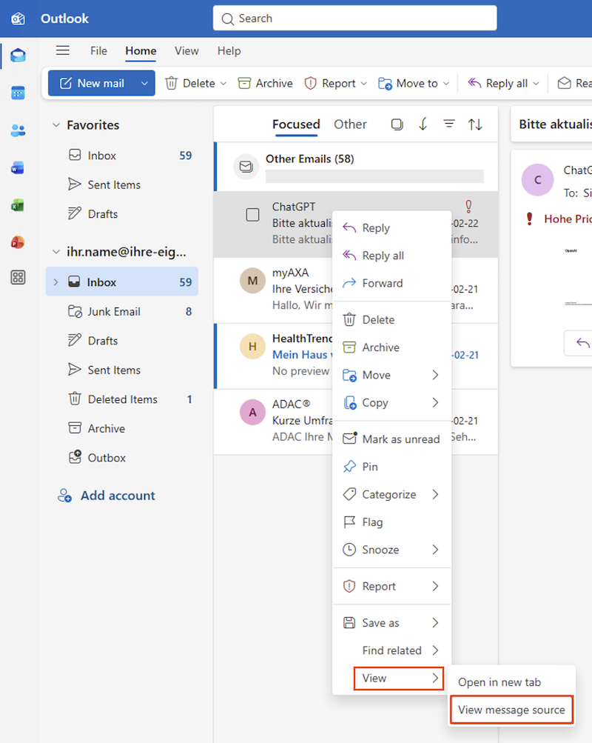
Task: Open the Move submenu in context menu
Action: click(x=391, y=375)
